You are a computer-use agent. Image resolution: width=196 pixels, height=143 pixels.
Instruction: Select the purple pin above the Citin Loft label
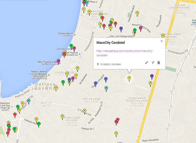[x=121, y=29]
